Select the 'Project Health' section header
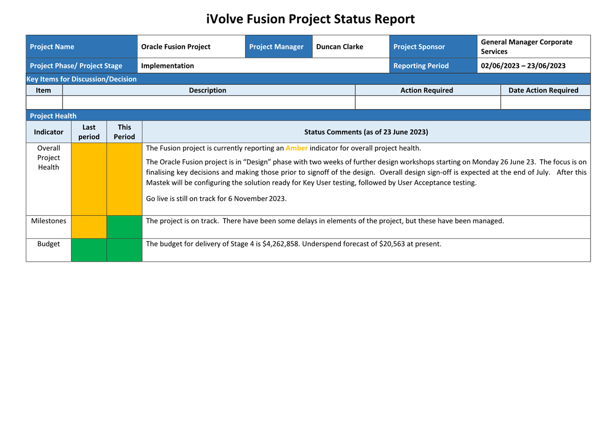Image resolution: width=601 pixels, height=424 pixels. click(308, 115)
